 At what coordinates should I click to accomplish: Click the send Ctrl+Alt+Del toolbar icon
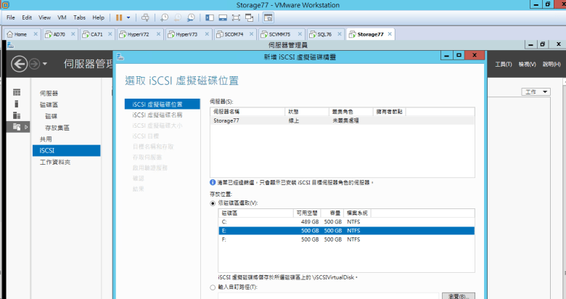146,17
